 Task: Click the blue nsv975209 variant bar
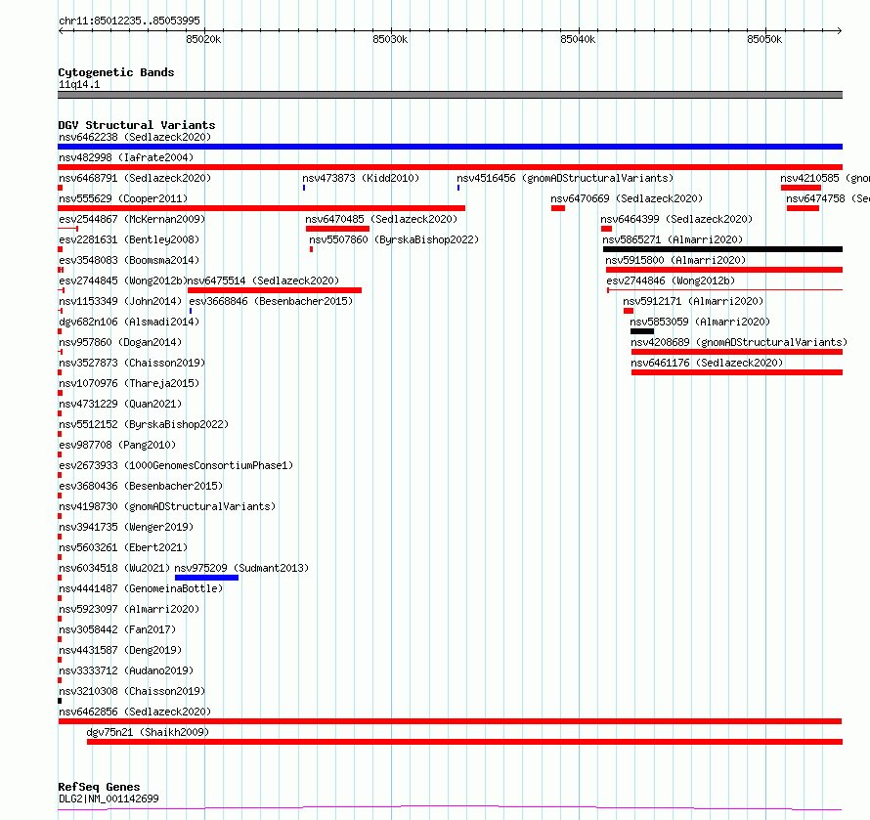pos(206,578)
